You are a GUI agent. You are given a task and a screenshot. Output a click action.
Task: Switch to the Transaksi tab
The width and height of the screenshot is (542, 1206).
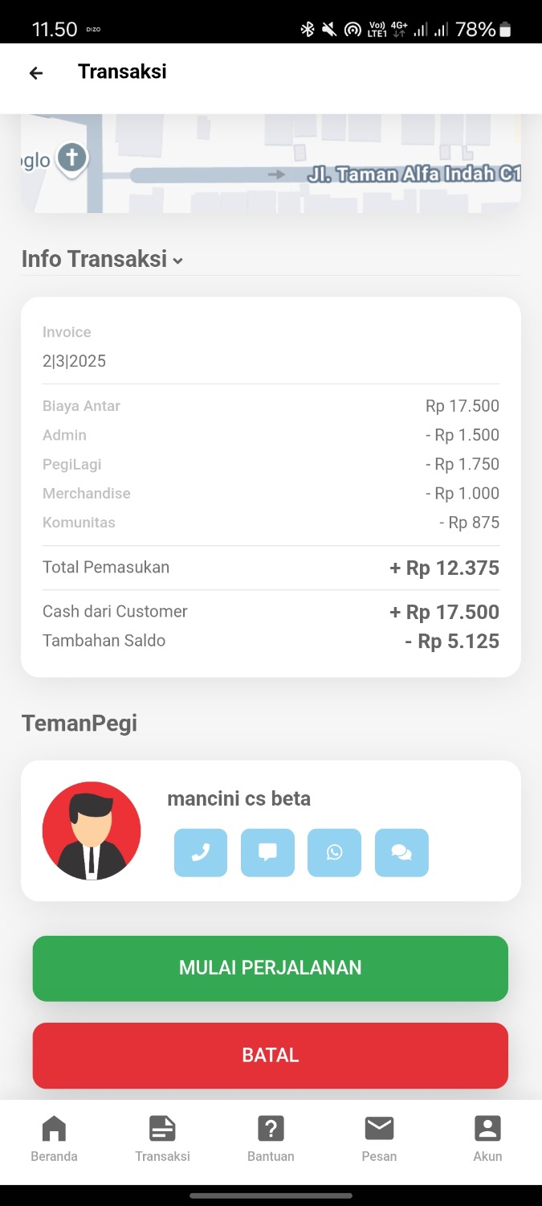tap(162, 1139)
